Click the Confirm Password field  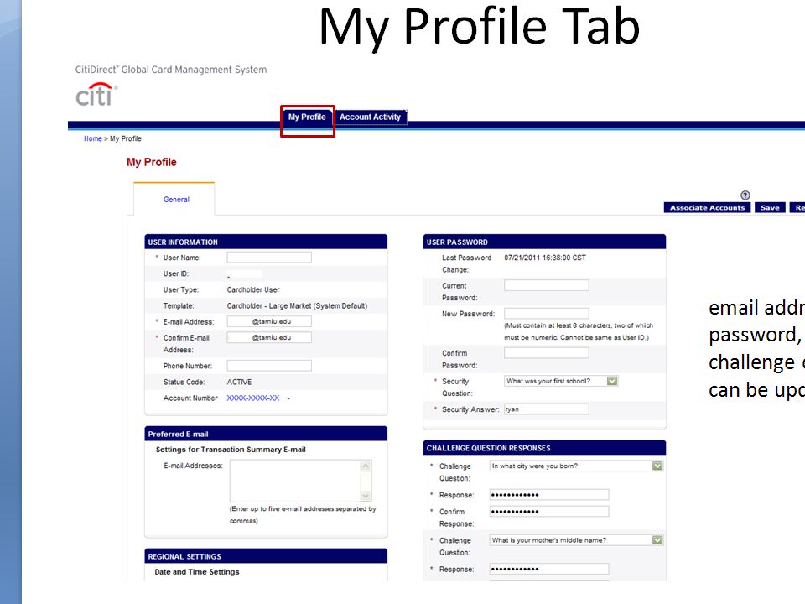coord(546,353)
